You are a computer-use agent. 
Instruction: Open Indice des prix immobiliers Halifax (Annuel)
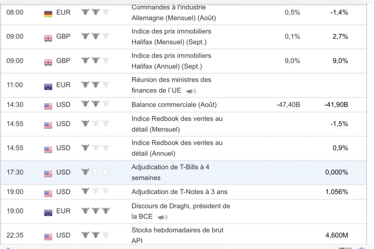(x=171, y=61)
